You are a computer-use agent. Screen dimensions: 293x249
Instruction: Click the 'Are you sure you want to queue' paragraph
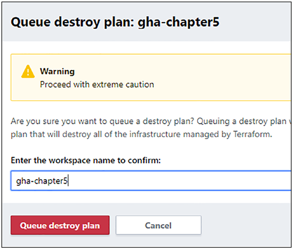[151, 128]
